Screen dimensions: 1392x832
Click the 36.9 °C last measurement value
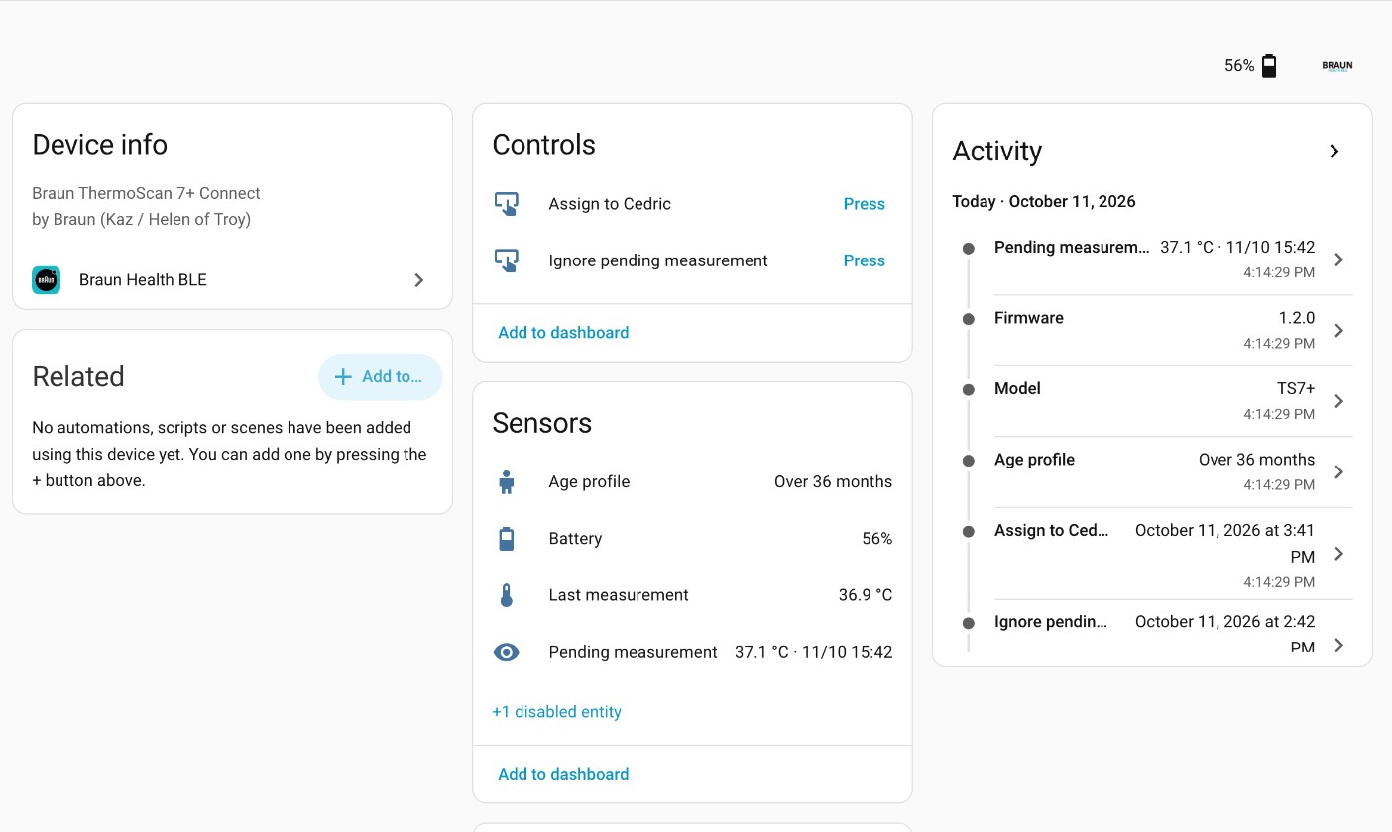tap(866, 595)
